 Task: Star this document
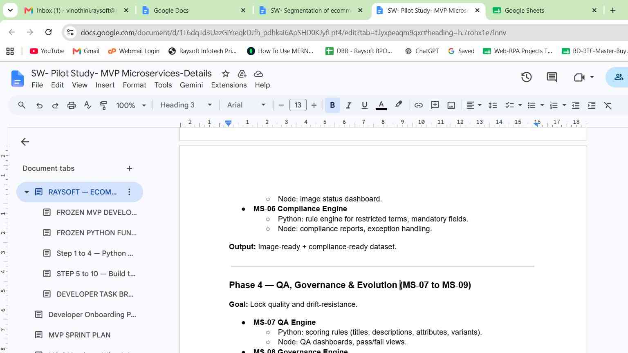pos(225,74)
